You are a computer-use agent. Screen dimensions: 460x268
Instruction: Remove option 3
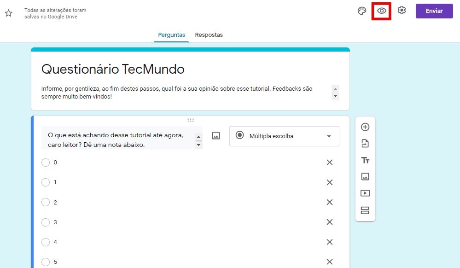330,222
